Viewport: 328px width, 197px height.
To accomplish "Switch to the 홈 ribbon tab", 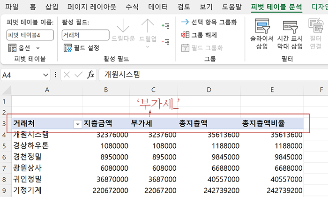I will click(x=33, y=7).
